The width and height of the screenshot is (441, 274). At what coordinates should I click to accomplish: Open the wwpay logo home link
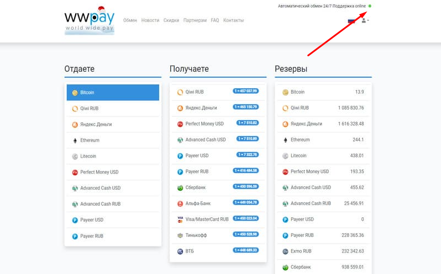[x=90, y=20]
